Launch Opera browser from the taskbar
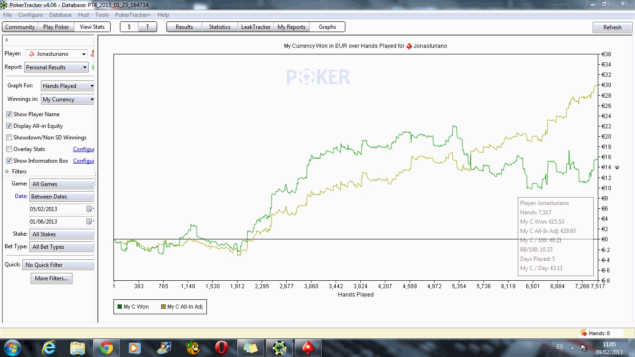 point(221,348)
